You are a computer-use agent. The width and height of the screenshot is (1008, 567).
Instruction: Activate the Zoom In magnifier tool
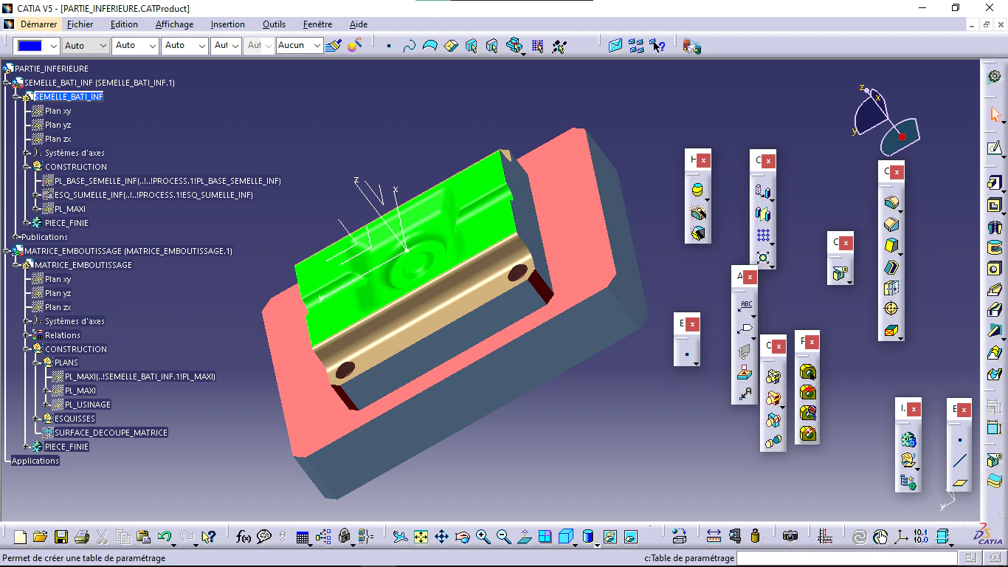[483, 537]
